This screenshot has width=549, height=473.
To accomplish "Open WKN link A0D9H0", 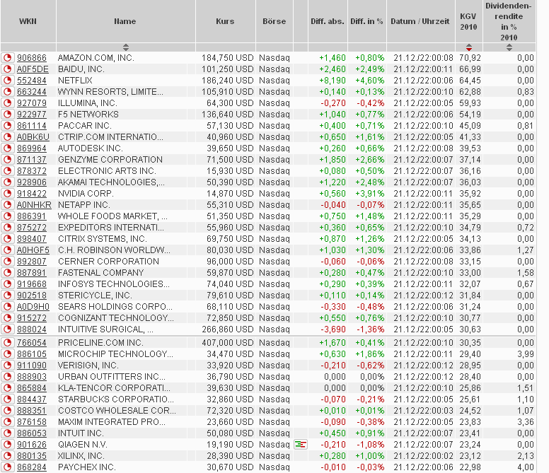I will click(33, 306).
